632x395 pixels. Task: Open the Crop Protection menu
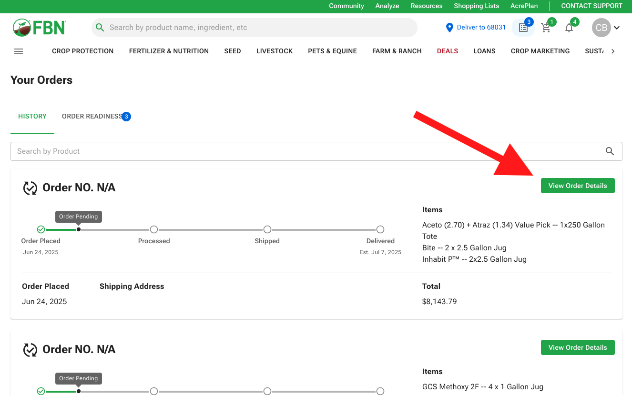coord(82,51)
